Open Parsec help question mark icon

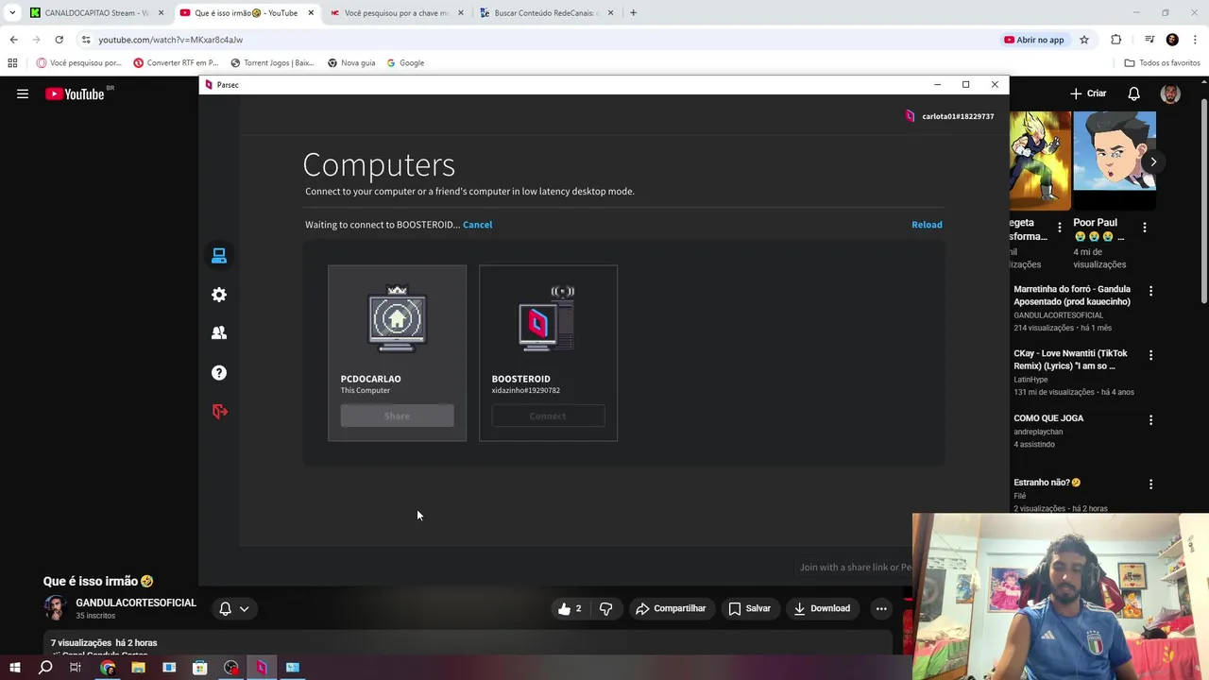[219, 373]
